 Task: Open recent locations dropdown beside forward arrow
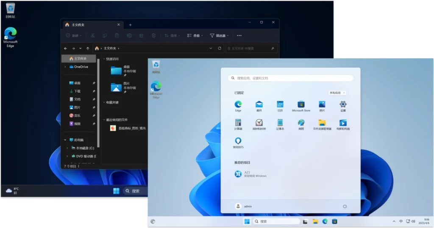click(x=80, y=48)
